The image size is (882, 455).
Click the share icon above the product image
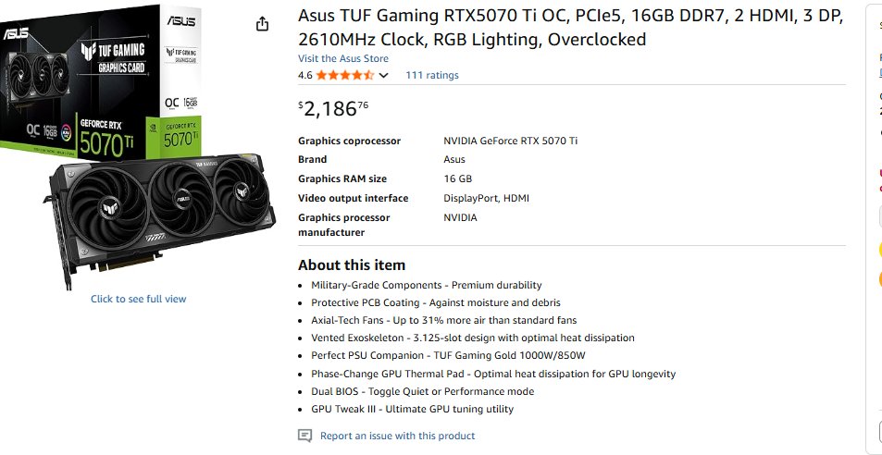pyautogui.click(x=262, y=24)
